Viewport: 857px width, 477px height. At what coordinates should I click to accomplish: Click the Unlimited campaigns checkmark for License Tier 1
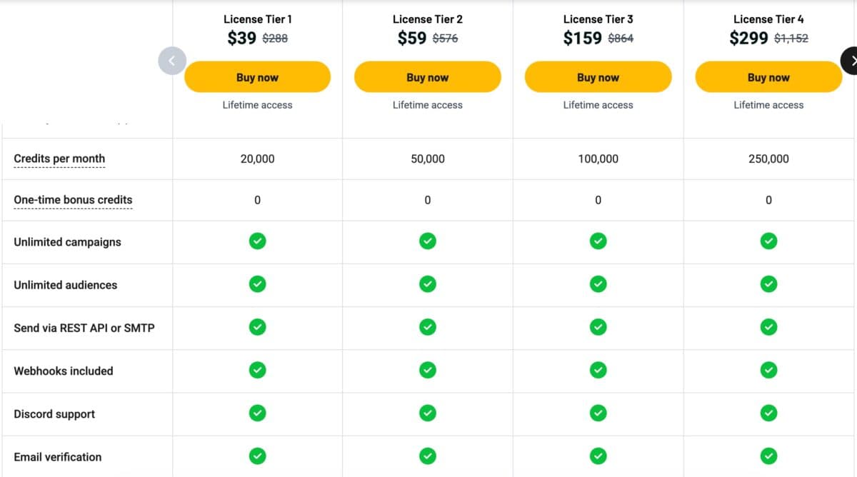click(x=257, y=241)
